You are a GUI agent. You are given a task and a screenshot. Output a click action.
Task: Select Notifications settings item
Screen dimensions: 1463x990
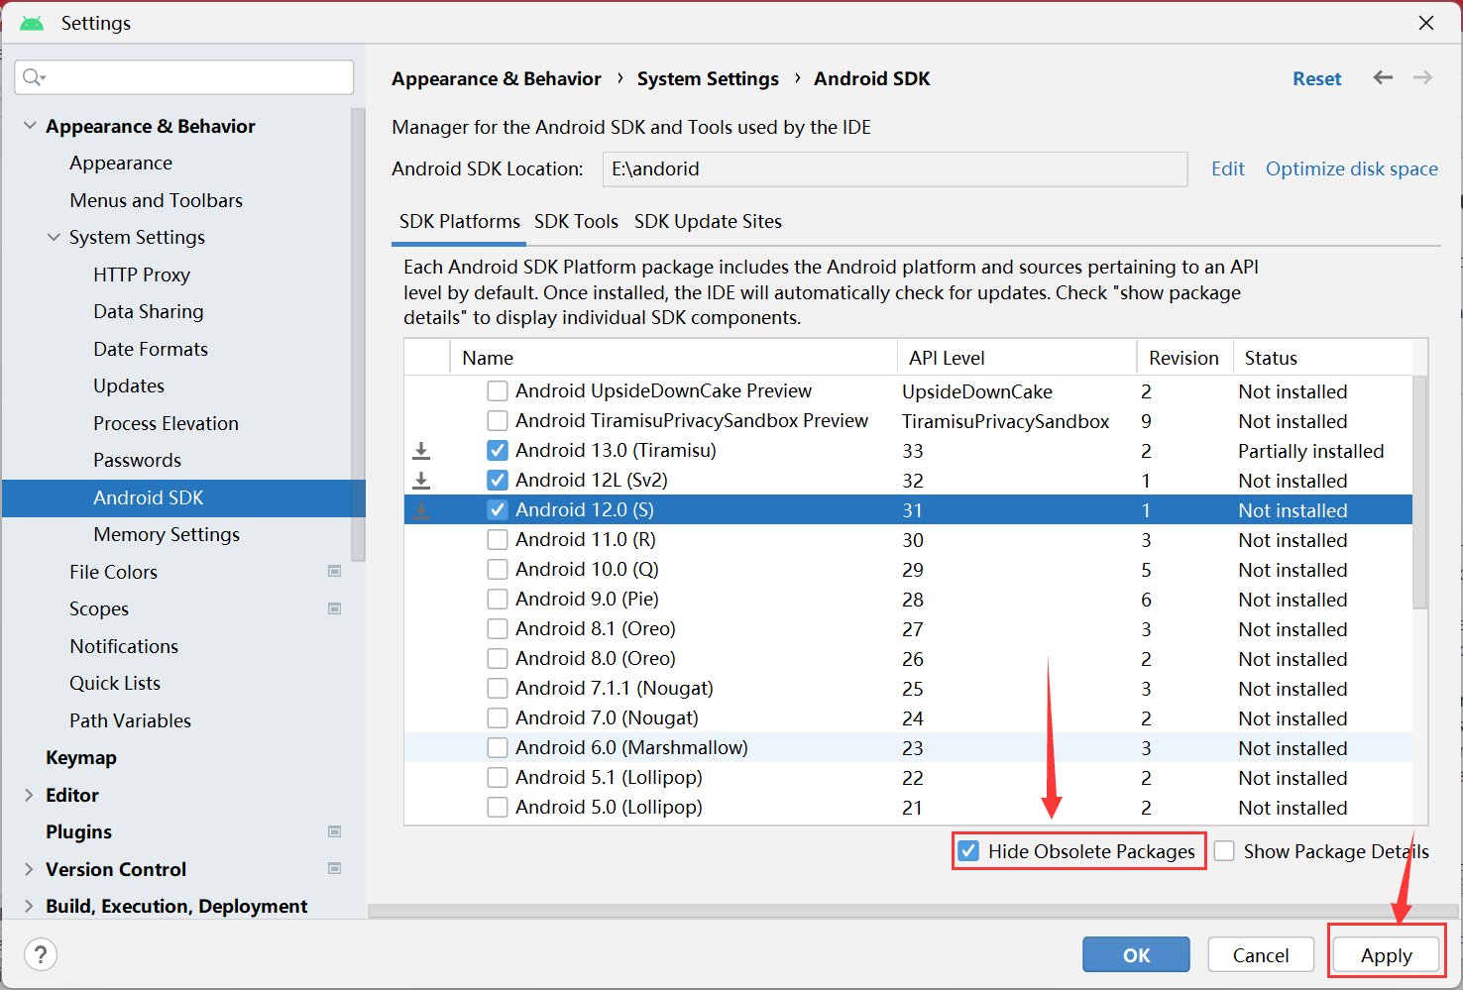(x=124, y=646)
